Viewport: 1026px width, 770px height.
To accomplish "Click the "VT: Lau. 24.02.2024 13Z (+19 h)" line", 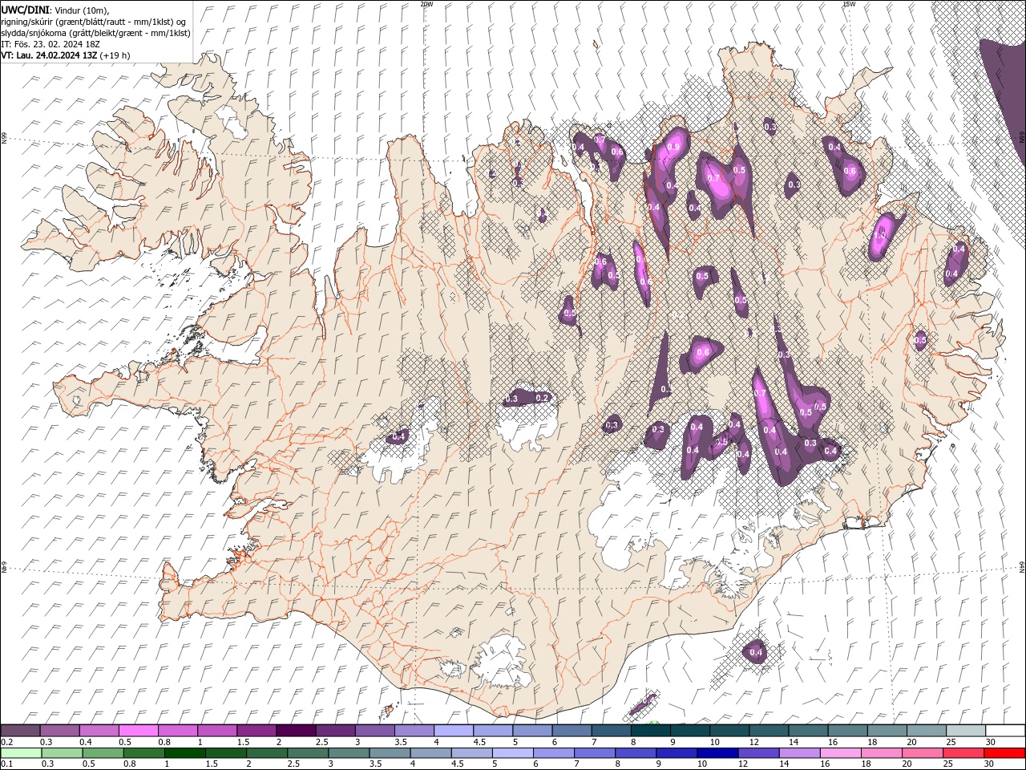I will (66, 55).
